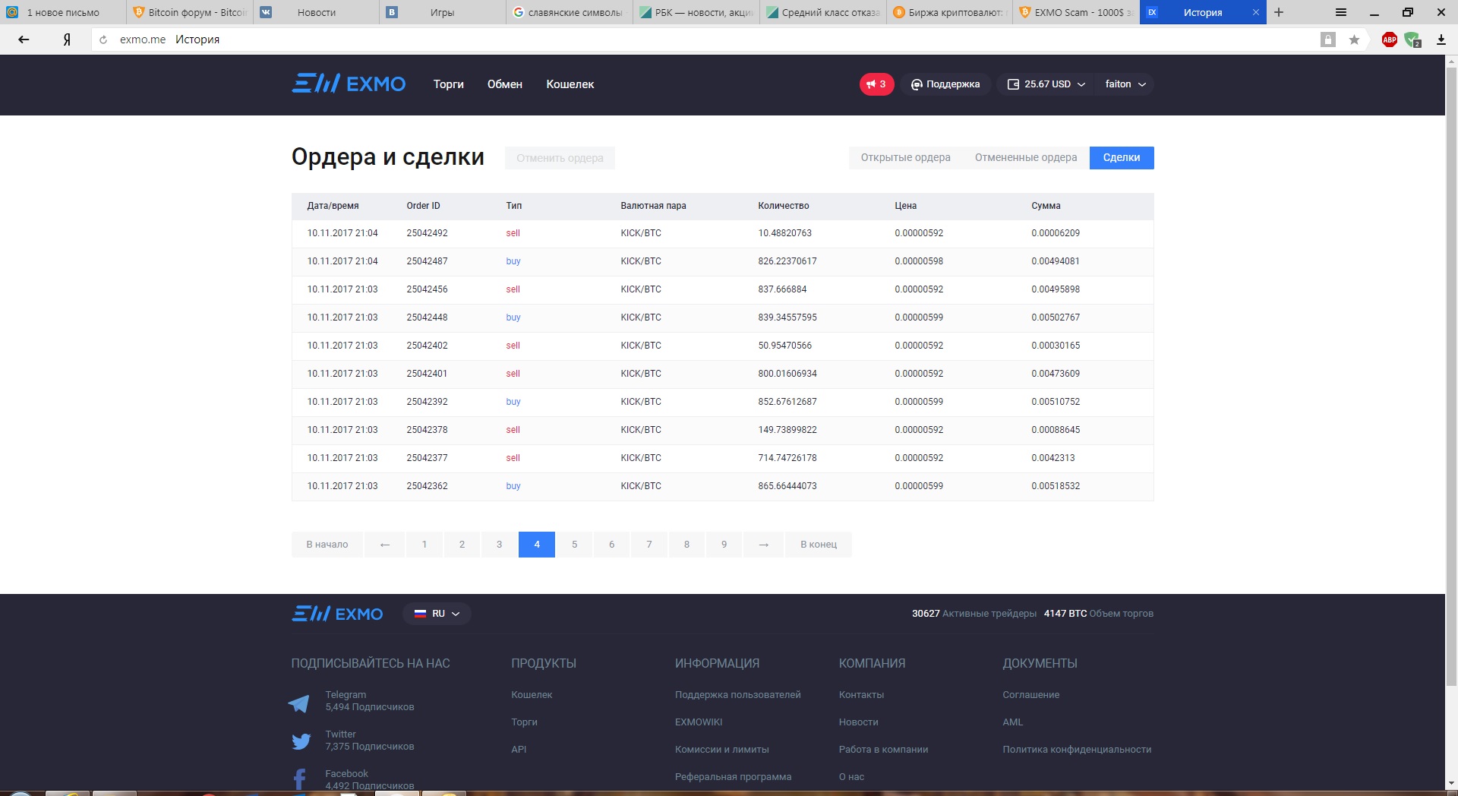Open the notifications megaphone badge
Viewport: 1458px width, 796px height.
(x=876, y=84)
